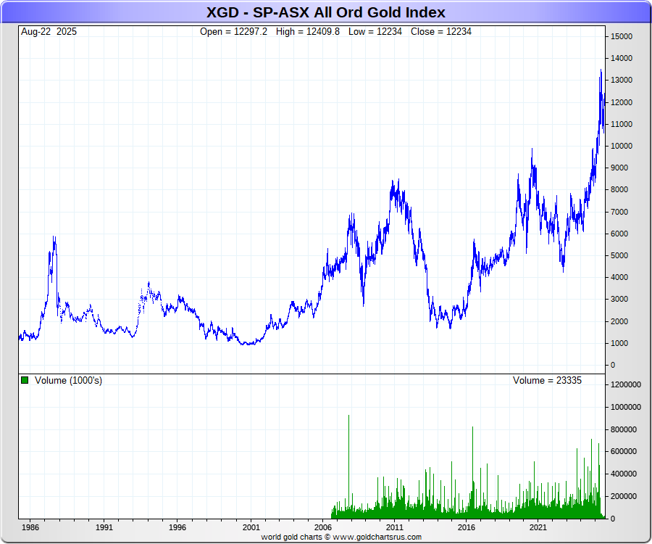Click the chart title XGD - SP-ASX All Ord Gold Index
Screen dimensions: 652x544
point(325,12)
